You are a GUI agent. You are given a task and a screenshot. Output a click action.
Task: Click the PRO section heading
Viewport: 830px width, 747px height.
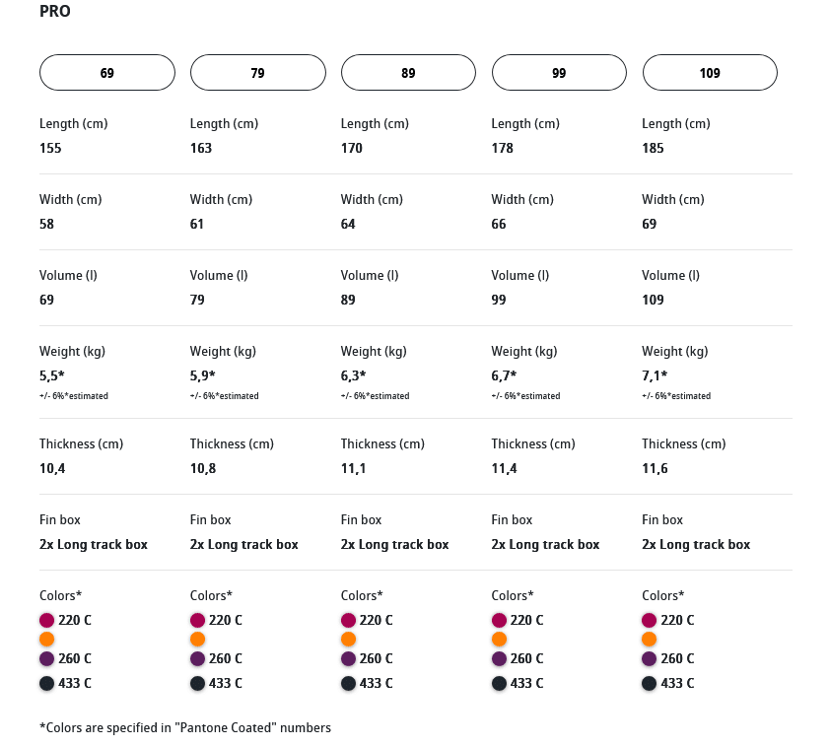[x=55, y=12]
